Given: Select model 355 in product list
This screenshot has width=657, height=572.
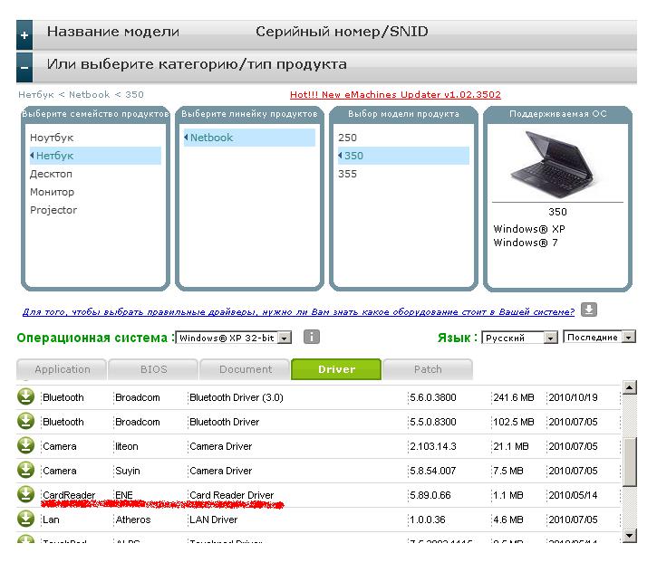Looking at the screenshot, I should click(348, 174).
